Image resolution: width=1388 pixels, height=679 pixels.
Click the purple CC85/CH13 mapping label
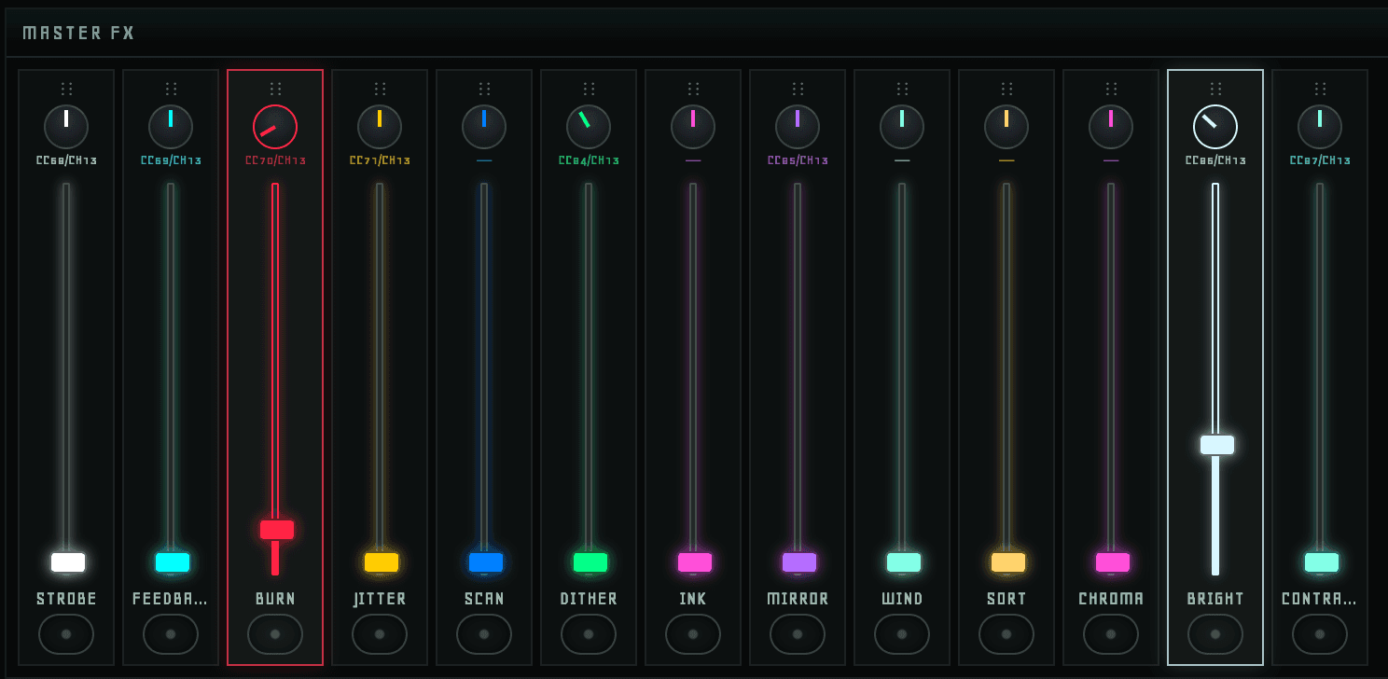(x=798, y=160)
